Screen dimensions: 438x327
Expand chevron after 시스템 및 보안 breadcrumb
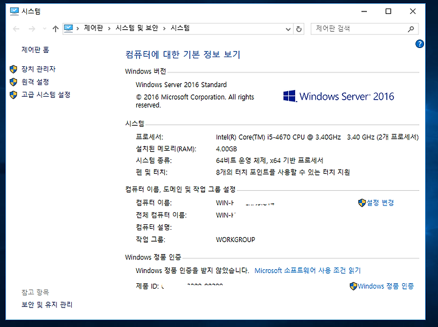164,29
